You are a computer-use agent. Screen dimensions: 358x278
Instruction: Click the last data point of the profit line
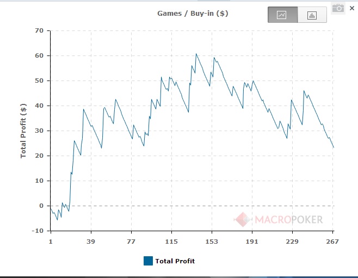pos(334,147)
